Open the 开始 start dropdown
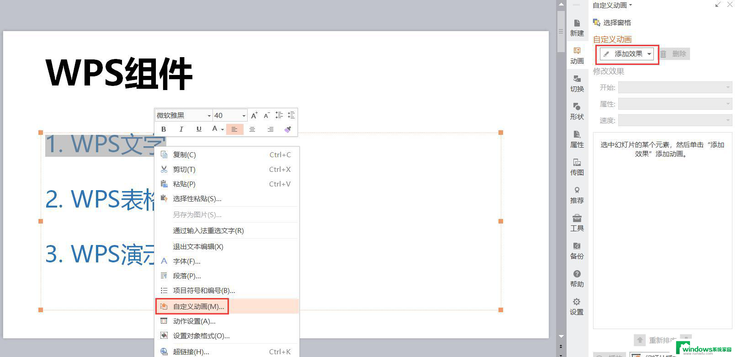This screenshot has height=357, width=737. (x=675, y=87)
